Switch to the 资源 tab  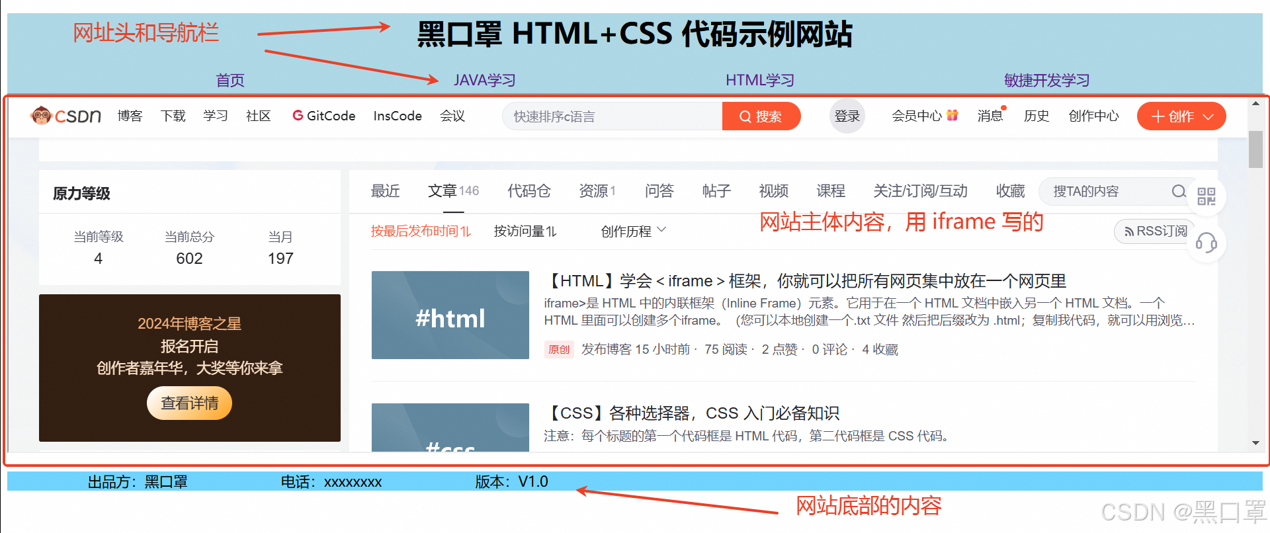pyautogui.click(x=597, y=191)
